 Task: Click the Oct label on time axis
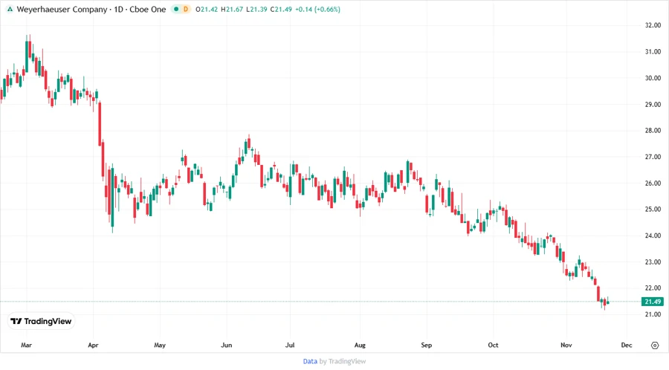point(494,345)
